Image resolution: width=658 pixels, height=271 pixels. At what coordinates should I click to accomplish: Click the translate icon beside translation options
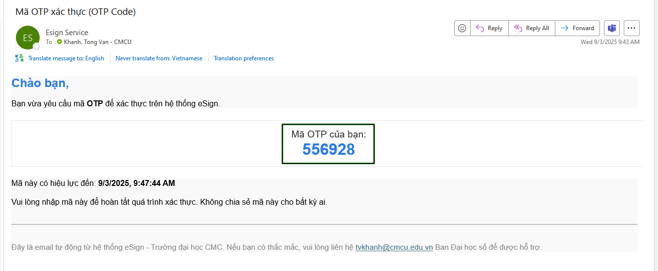pos(19,58)
